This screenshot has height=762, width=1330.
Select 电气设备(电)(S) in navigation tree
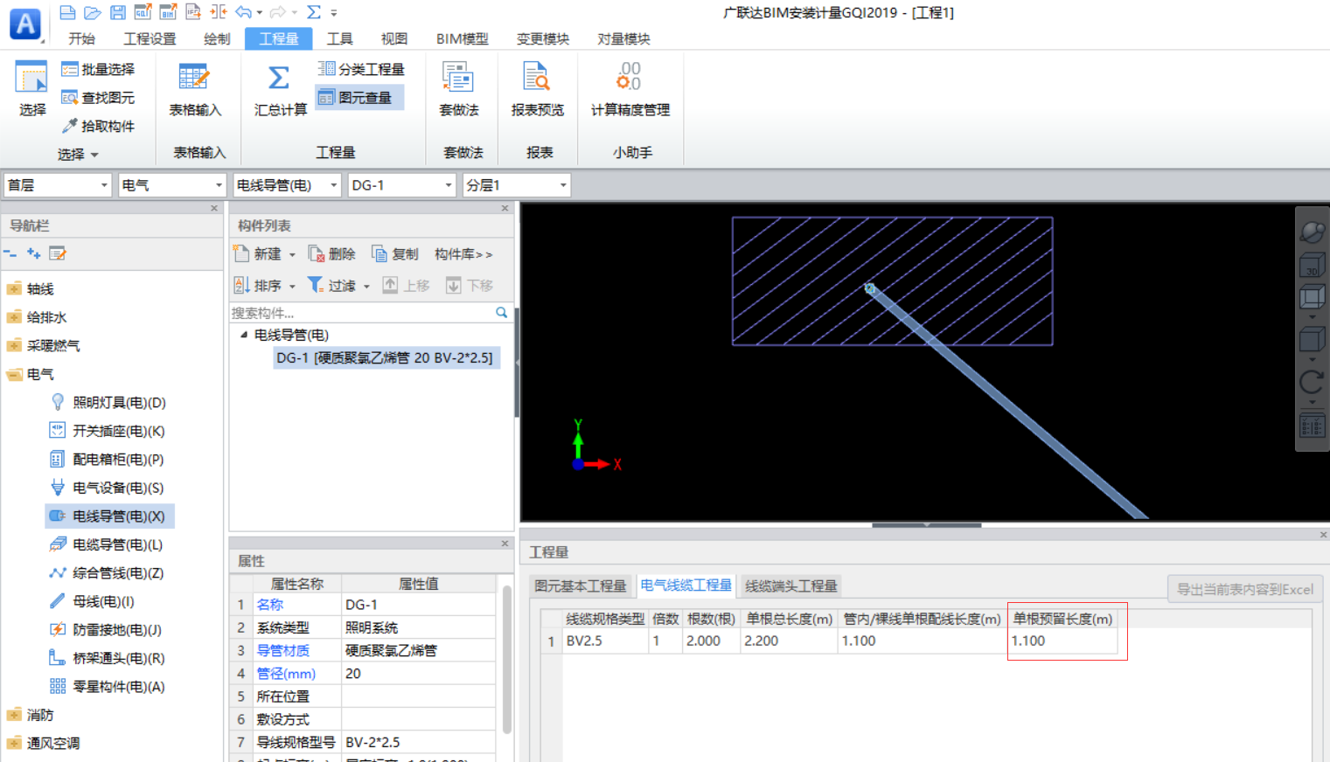click(x=118, y=488)
